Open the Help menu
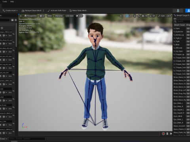This screenshot has height=142, width=190. [12, 2]
